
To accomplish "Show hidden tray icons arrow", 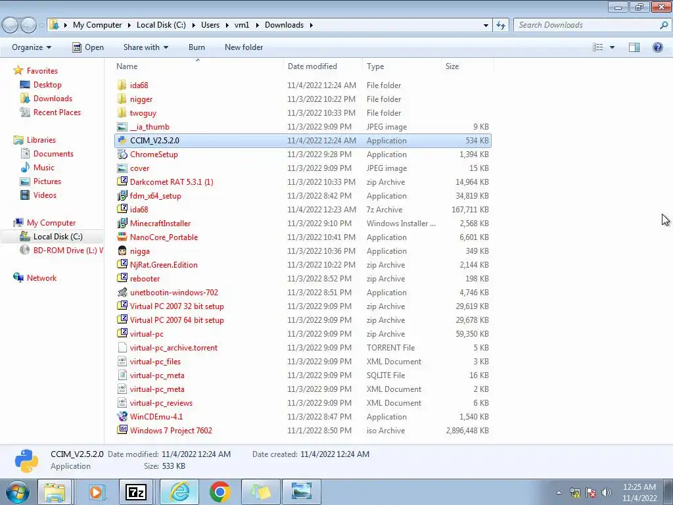I will pos(559,493).
